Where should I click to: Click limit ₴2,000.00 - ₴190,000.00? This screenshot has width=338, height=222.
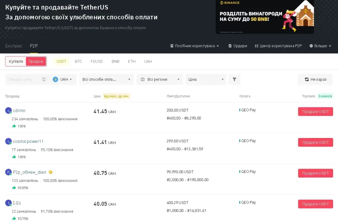[x=187, y=180]
